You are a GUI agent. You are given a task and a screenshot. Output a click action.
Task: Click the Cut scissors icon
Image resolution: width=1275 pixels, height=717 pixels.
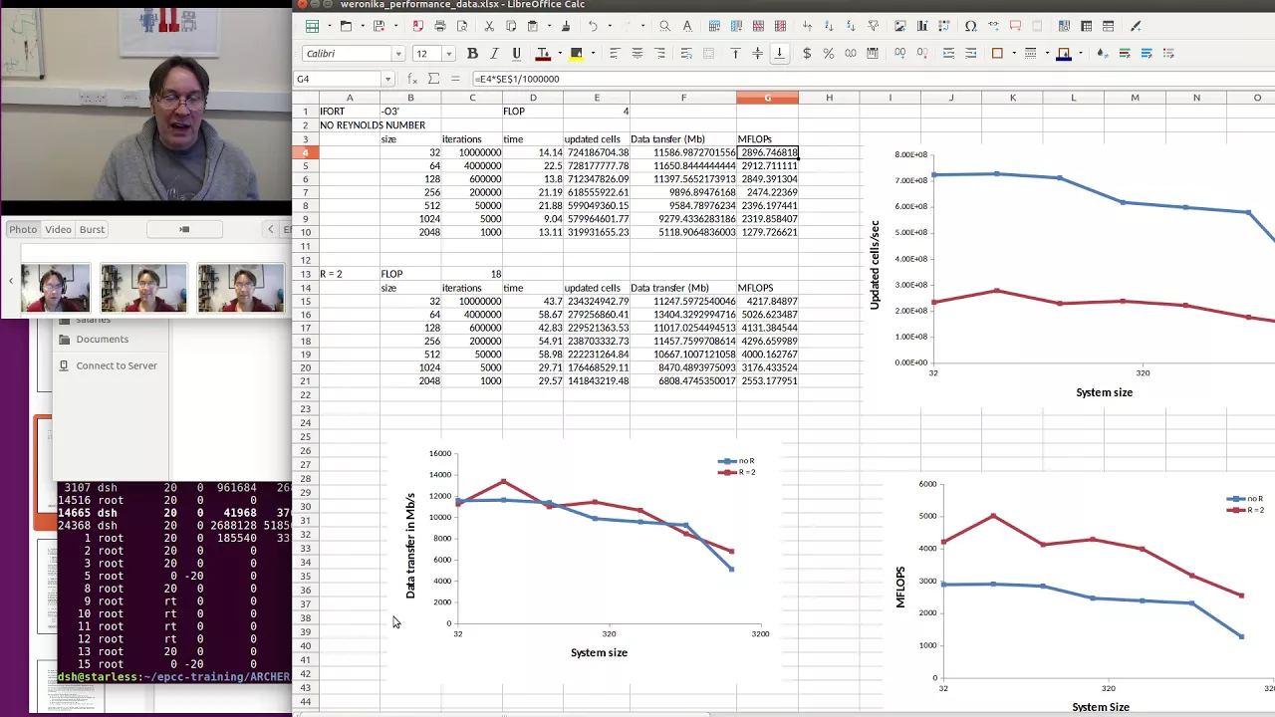tap(490, 26)
